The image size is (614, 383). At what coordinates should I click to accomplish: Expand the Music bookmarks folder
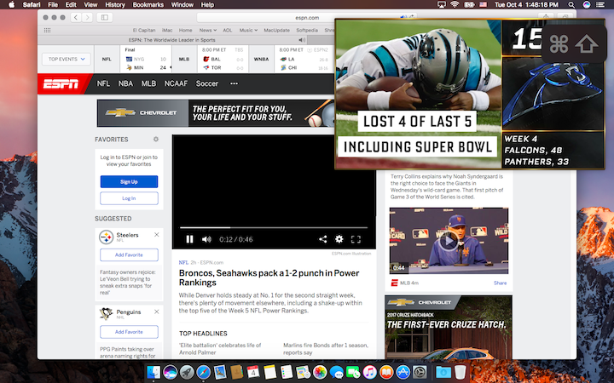pos(248,30)
